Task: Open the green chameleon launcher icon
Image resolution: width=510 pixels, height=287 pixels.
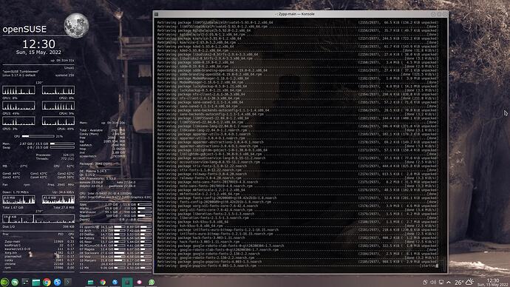Action: tap(15, 282)
